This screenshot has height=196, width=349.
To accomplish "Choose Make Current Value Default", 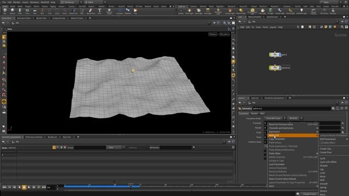I will [282, 179].
